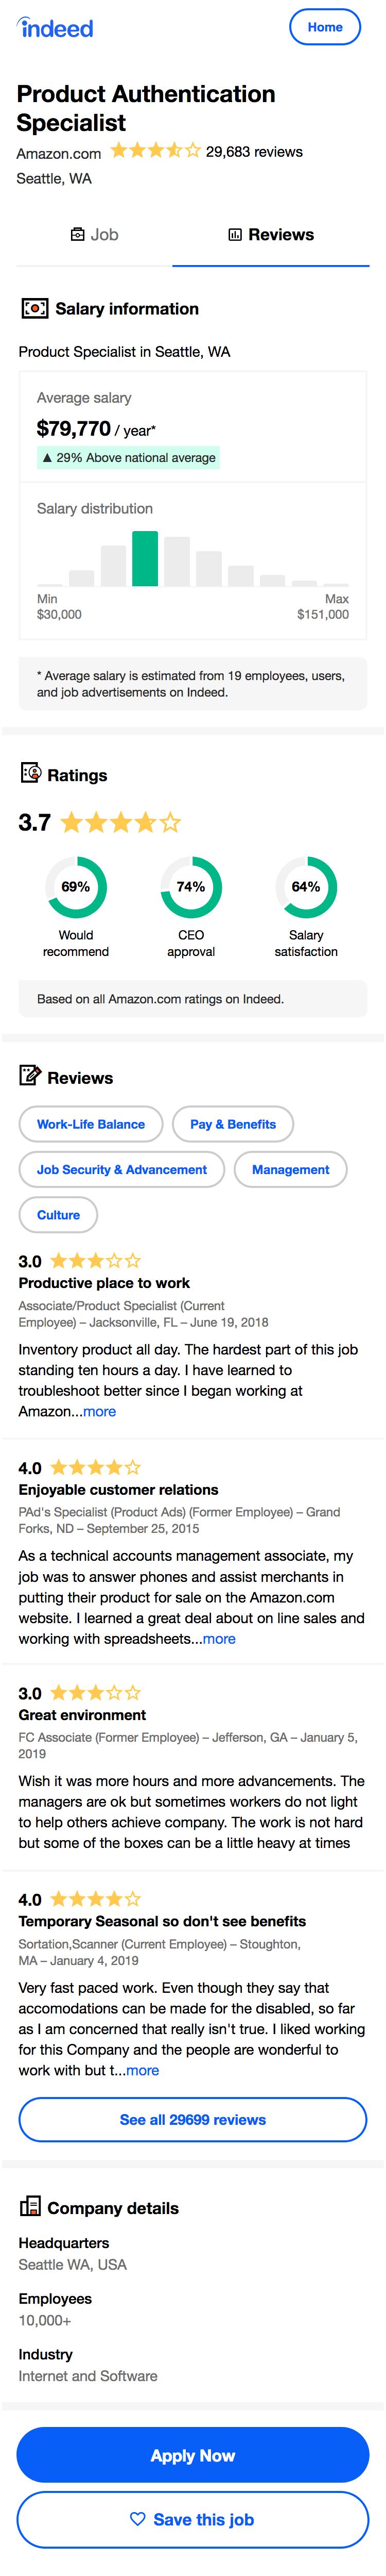
Task: Click See all 29699 reviews button
Action: 192,2119
